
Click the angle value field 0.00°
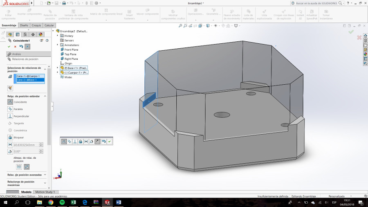26,151
